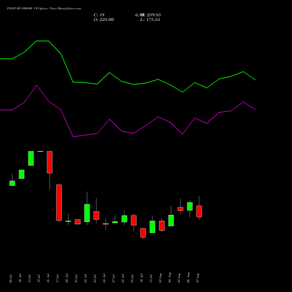Click the chart title text at top left
Image resolution: width=292 pixels, height=292 pixels.
point(44,9)
